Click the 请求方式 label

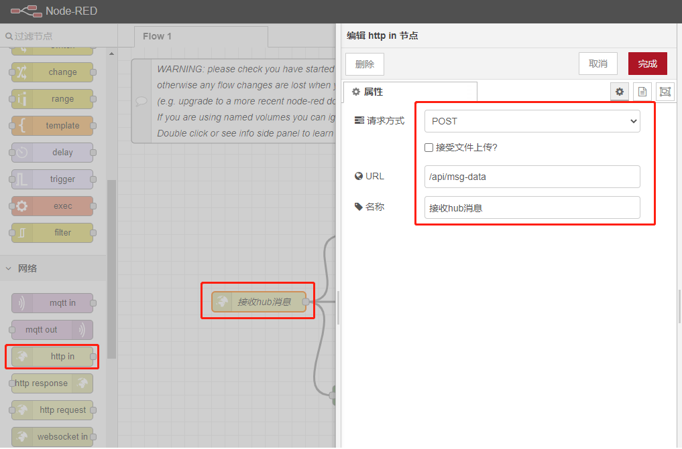[x=386, y=120]
